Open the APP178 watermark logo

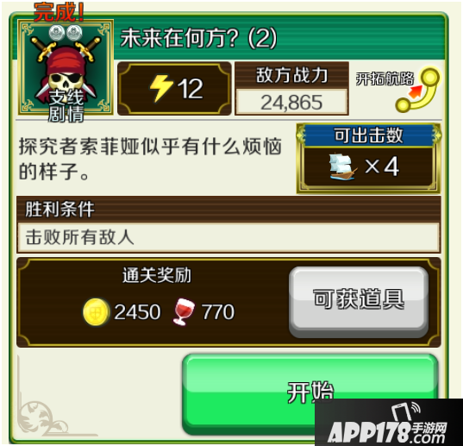coord(389,423)
